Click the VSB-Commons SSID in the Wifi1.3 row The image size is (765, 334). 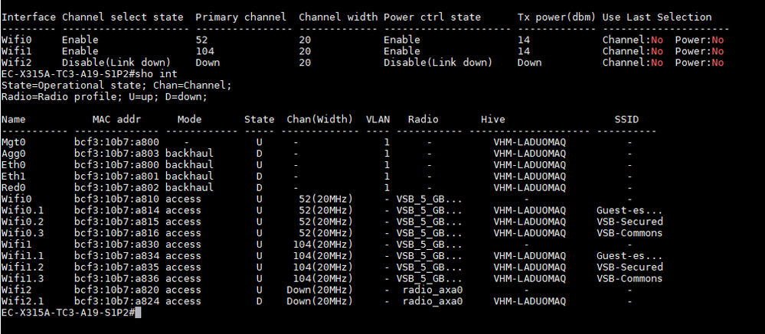(x=629, y=279)
